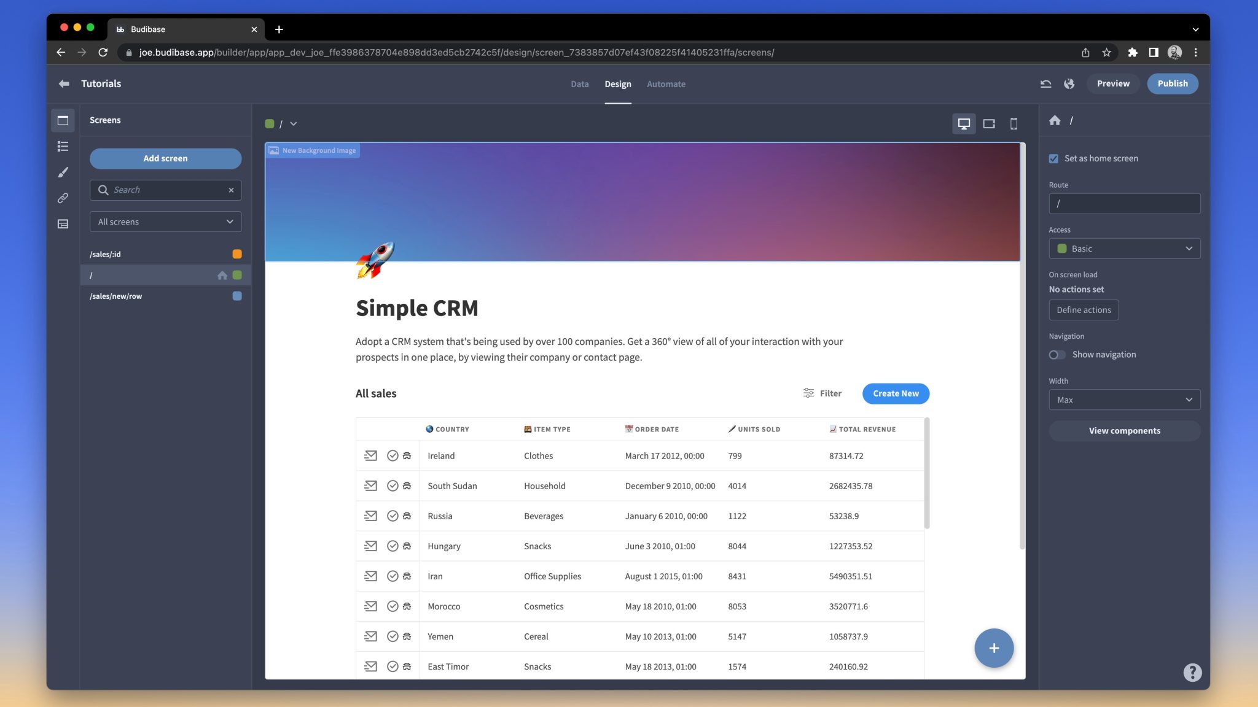Click the View components button
This screenshot has width=1258, height=707.
tap(1124, 431)
